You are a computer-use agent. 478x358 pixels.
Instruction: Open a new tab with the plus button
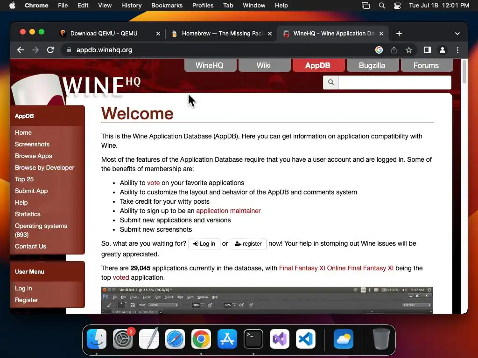click(x=399, y=34)
